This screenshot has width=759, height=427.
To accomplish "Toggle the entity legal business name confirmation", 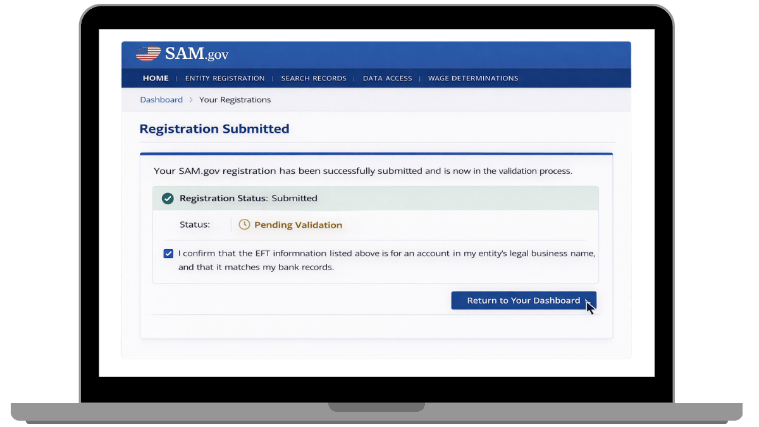I will point(168,253).
